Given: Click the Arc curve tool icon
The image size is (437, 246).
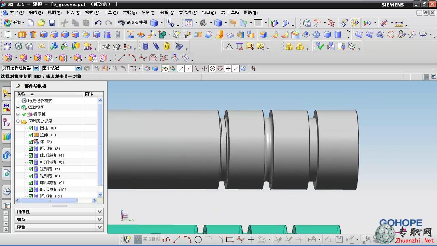Looking at the screenshot, I should click(132, 58).
